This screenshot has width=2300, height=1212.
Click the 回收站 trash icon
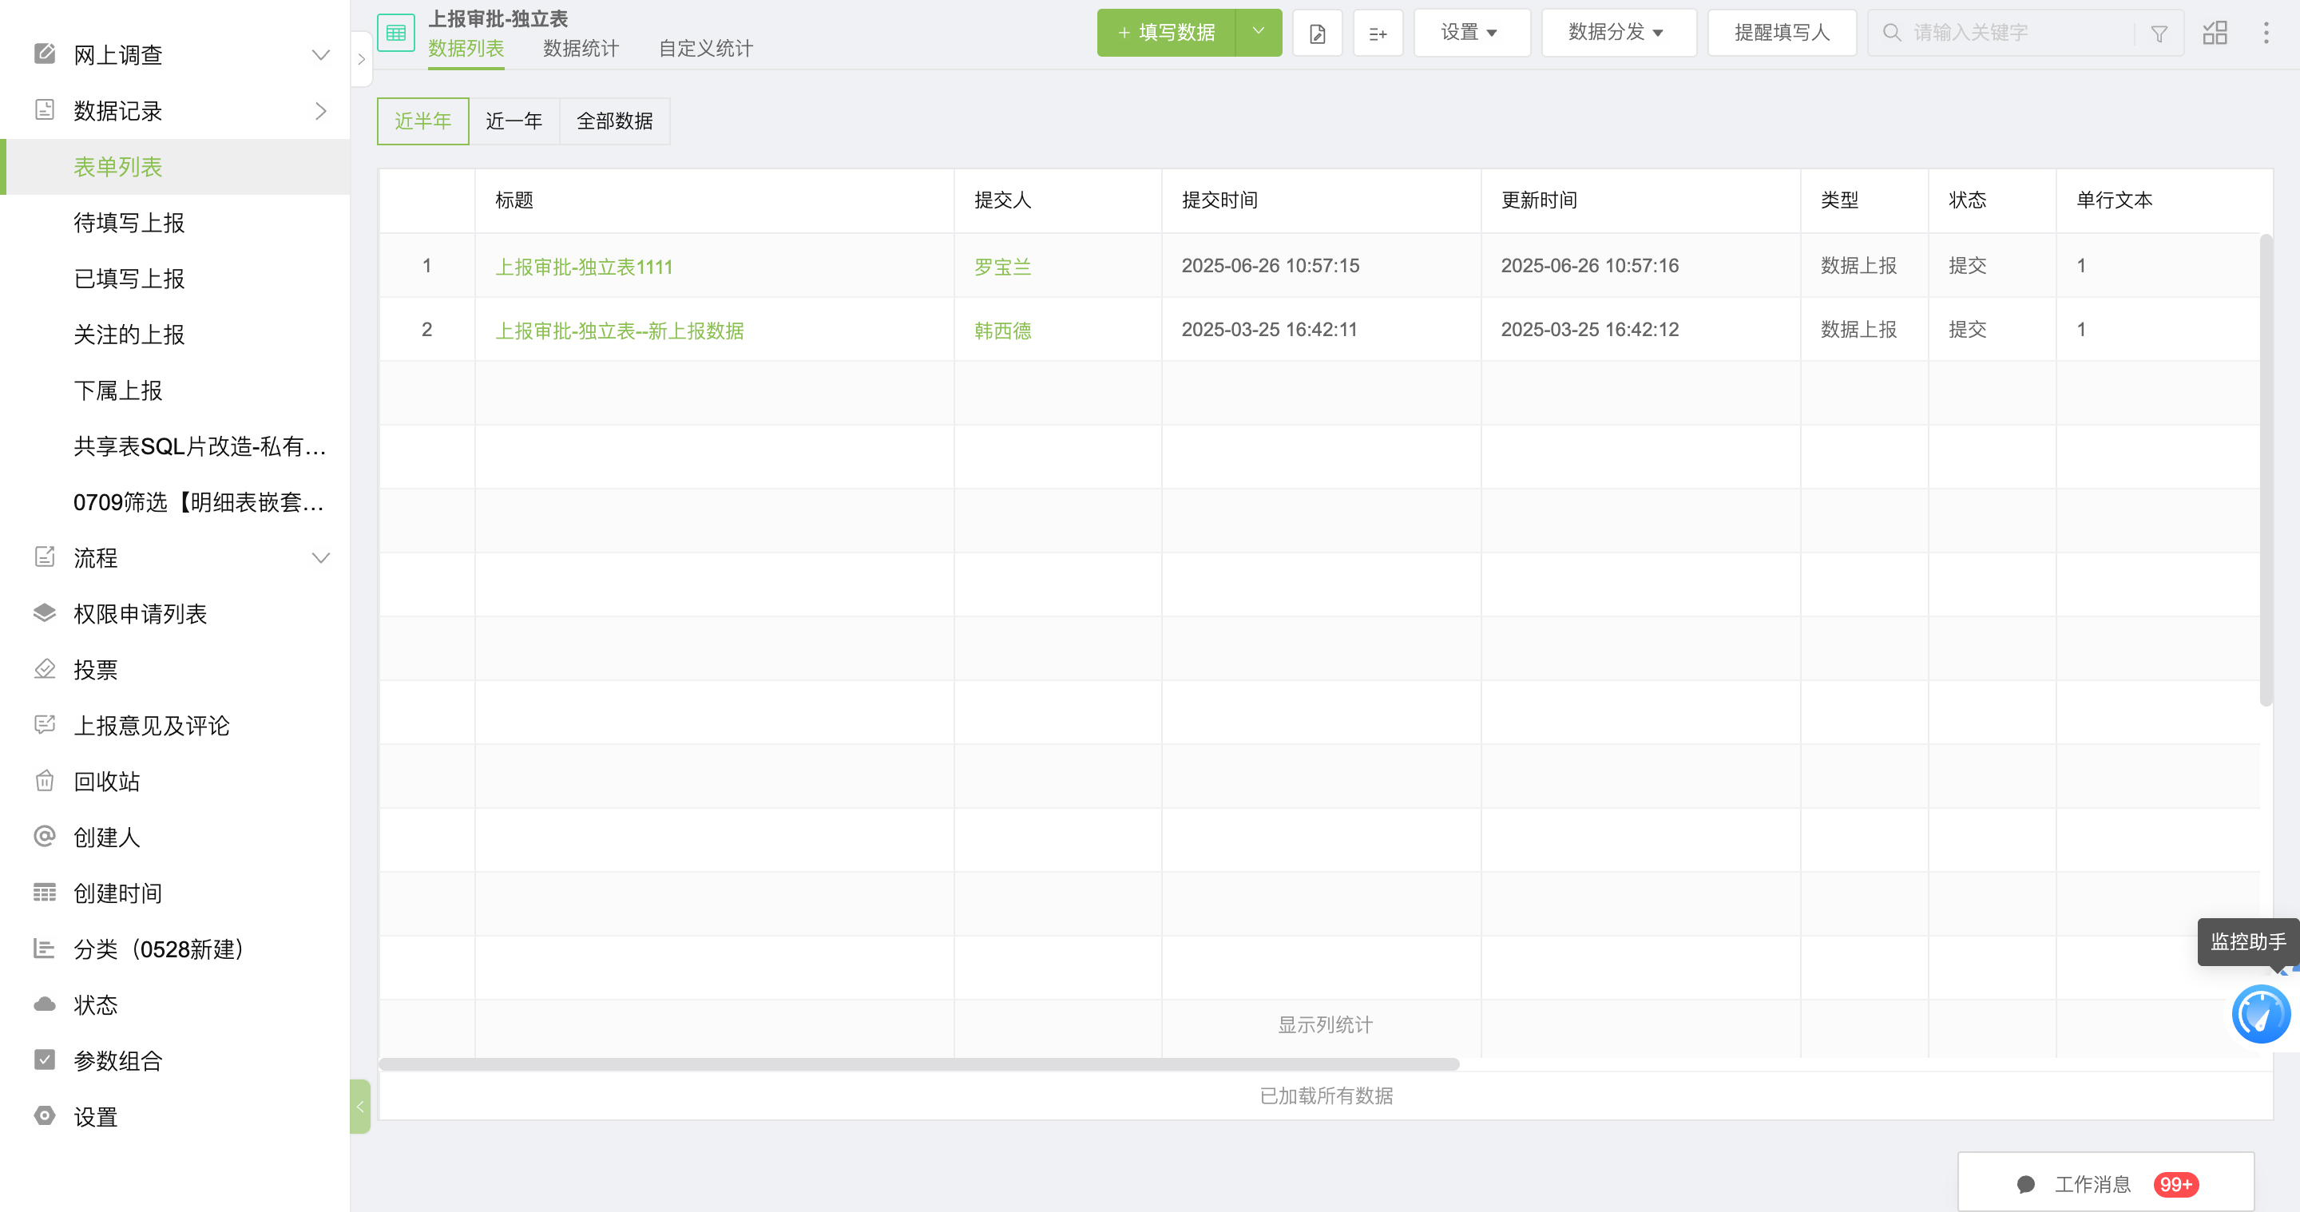(45, 781)
